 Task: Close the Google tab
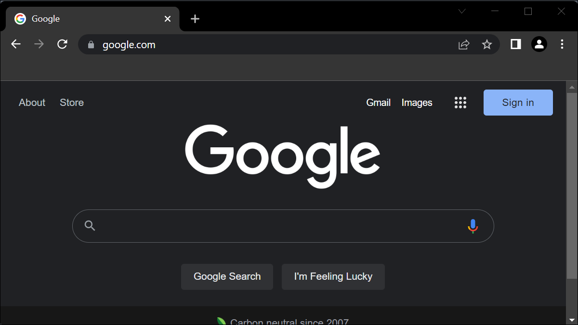168,19
